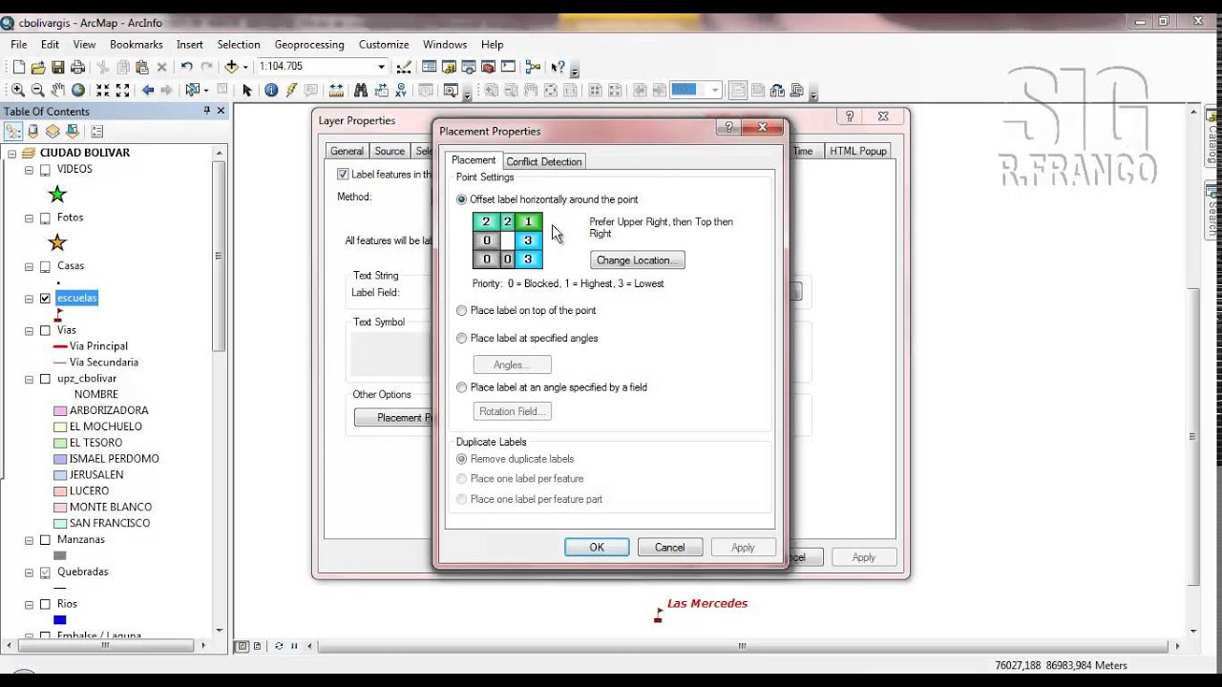Cancel the Placement Properties dialog
Viewport: 1222px width, 687px height.
669,548
